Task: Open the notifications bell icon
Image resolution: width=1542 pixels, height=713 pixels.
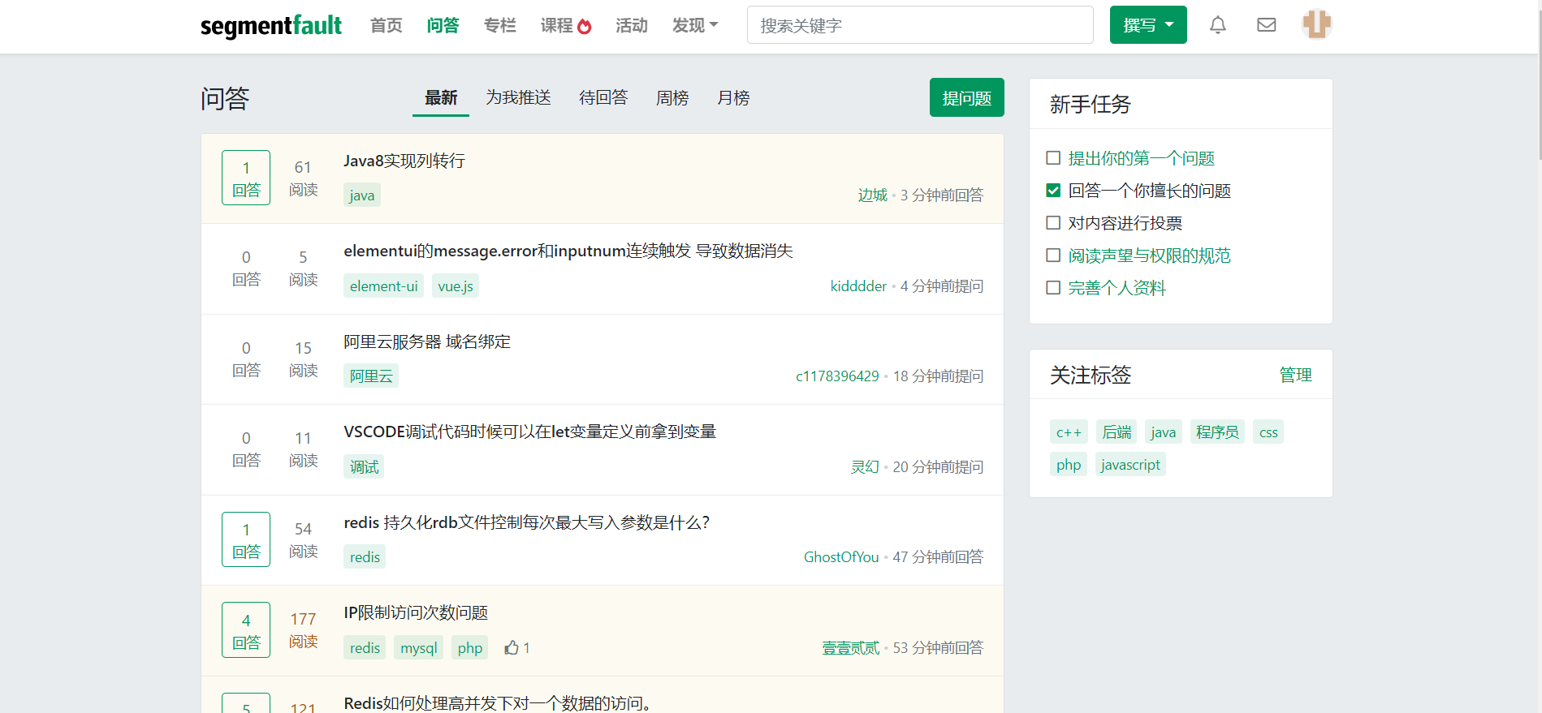Action: (x=1217, y=25)
